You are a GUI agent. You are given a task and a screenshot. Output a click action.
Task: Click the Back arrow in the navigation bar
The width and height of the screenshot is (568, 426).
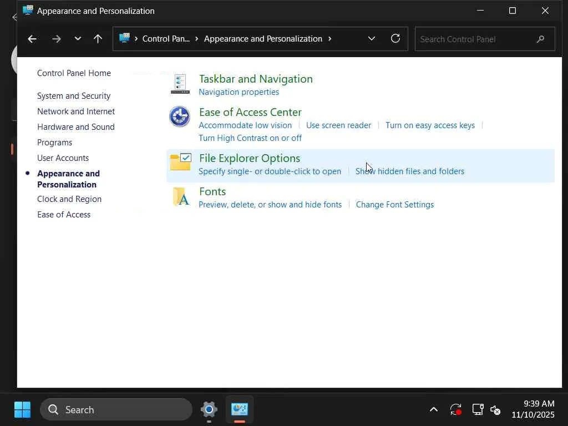click(32, 39)
